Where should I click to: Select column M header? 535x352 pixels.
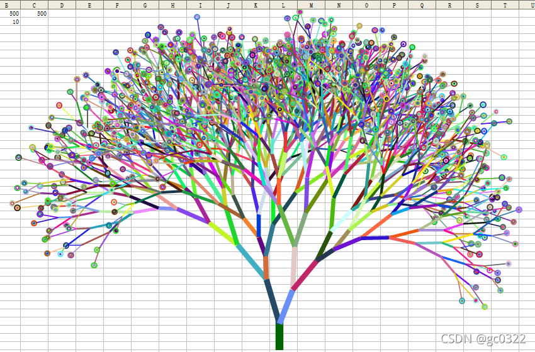click(311, 5)
